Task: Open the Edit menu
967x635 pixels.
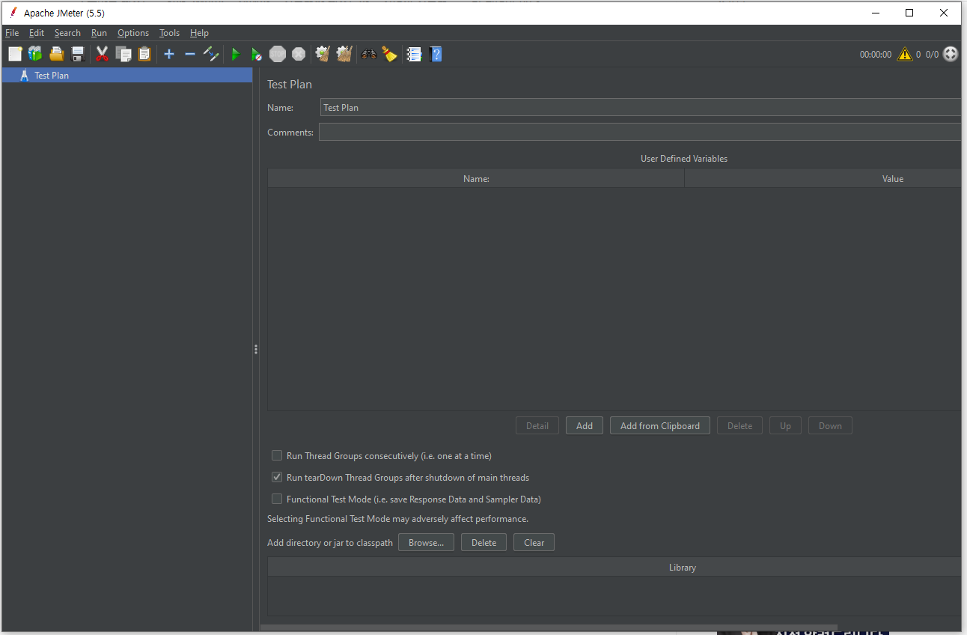Action: tap(37, 33)
